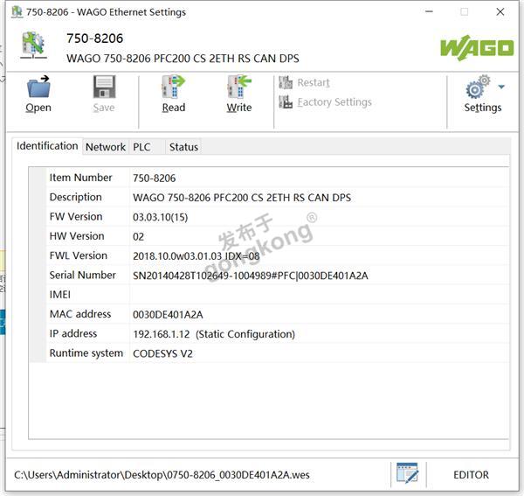Click the Item Number label

[x=80, y=178]
